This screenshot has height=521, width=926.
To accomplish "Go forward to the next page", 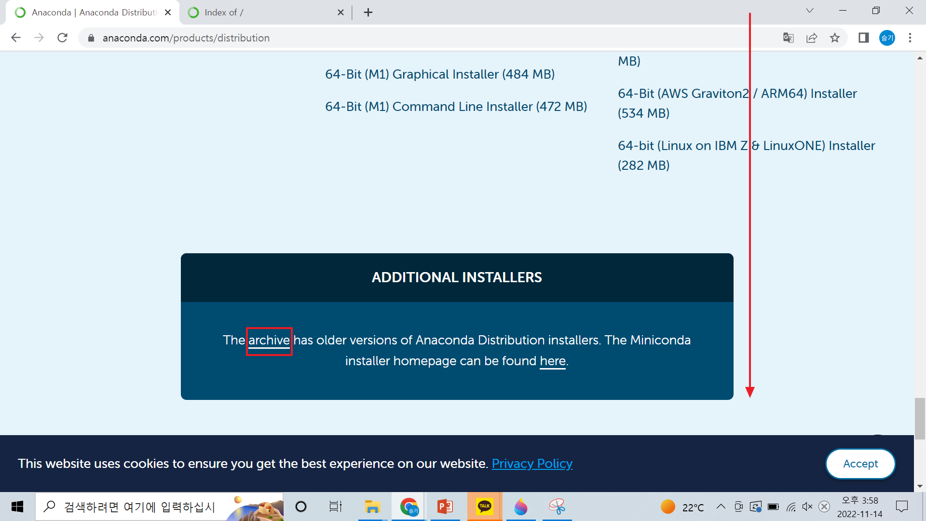I will pos(39,38).
